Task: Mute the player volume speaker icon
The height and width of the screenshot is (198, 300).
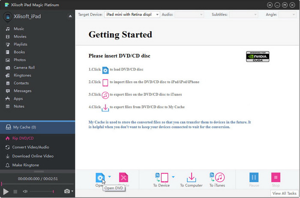Action: tap(25, 191)
